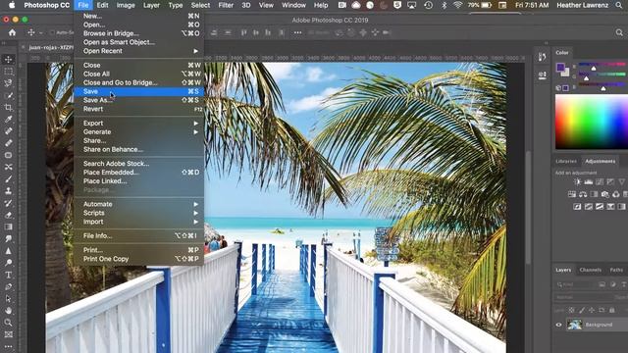Image resolution: width=628 pixels, height=353 pixels.
Task: Click the Levels adjustment icon
Action: point(589,181)
